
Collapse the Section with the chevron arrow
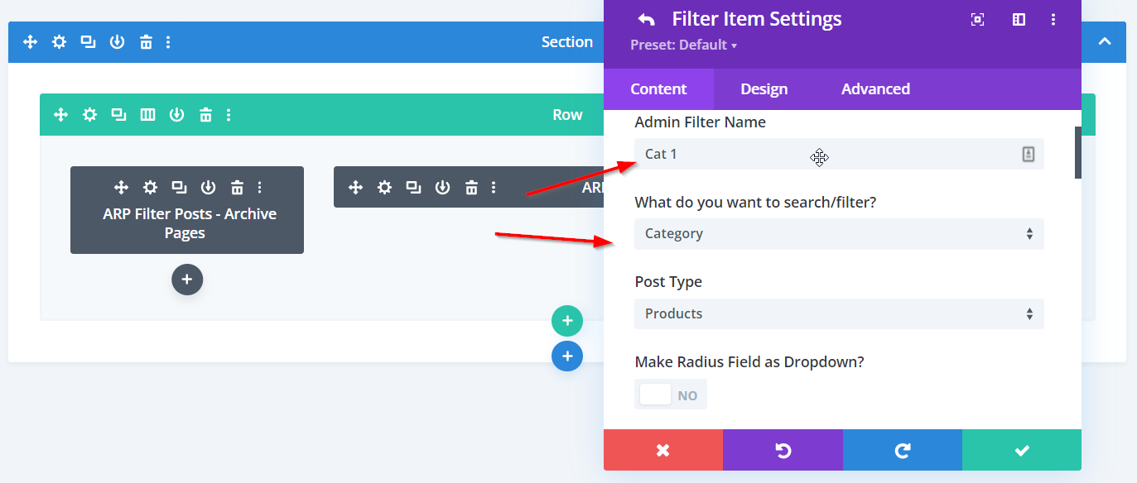point(1104,42)
